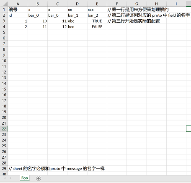Viewport: 191px width, 183px height.
Task: Click cell A2 containing id
Action: [18, 15]
